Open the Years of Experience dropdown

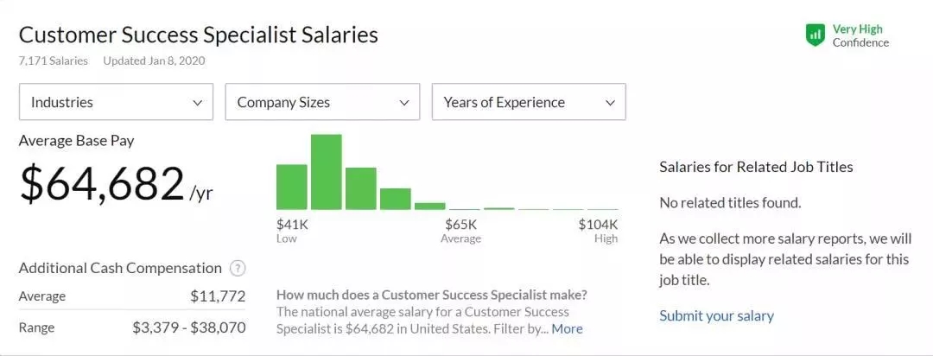[x=529, y=102]
